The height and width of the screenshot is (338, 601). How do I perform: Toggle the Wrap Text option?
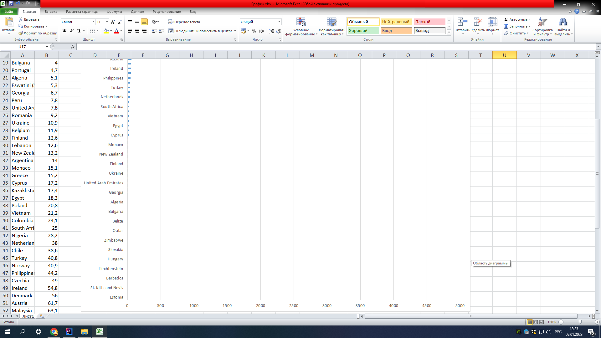click(x=184, y=22)
